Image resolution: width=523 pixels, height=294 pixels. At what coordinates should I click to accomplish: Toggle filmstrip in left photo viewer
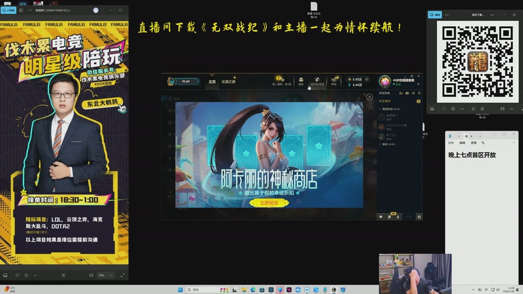[5, 275]
